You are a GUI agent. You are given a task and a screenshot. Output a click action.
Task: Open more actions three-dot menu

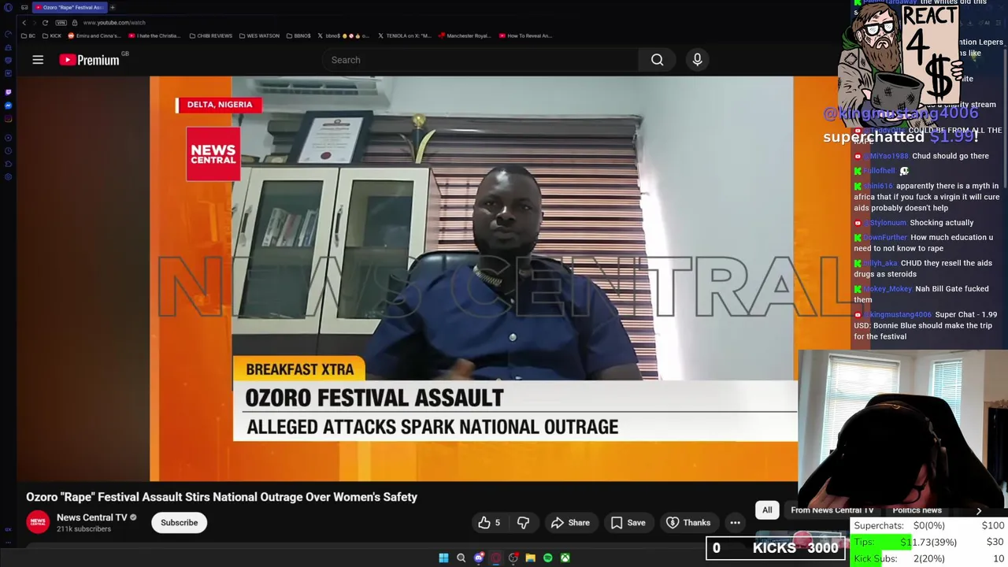735,523
